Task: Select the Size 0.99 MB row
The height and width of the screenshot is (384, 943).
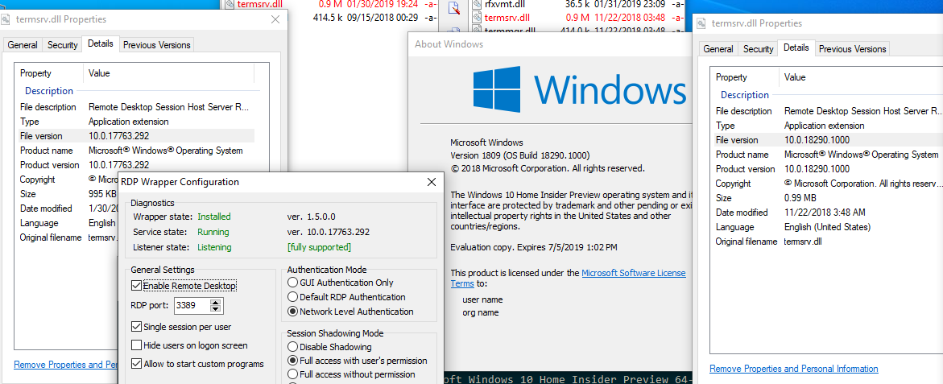Action: tap(828, 198)
